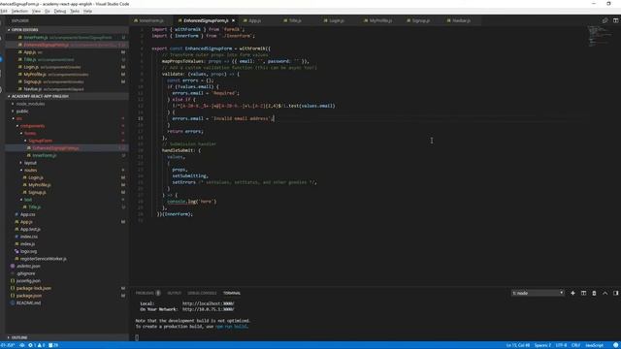
Task: Click the terminal input prompt
Action: (x=137, y=337)
